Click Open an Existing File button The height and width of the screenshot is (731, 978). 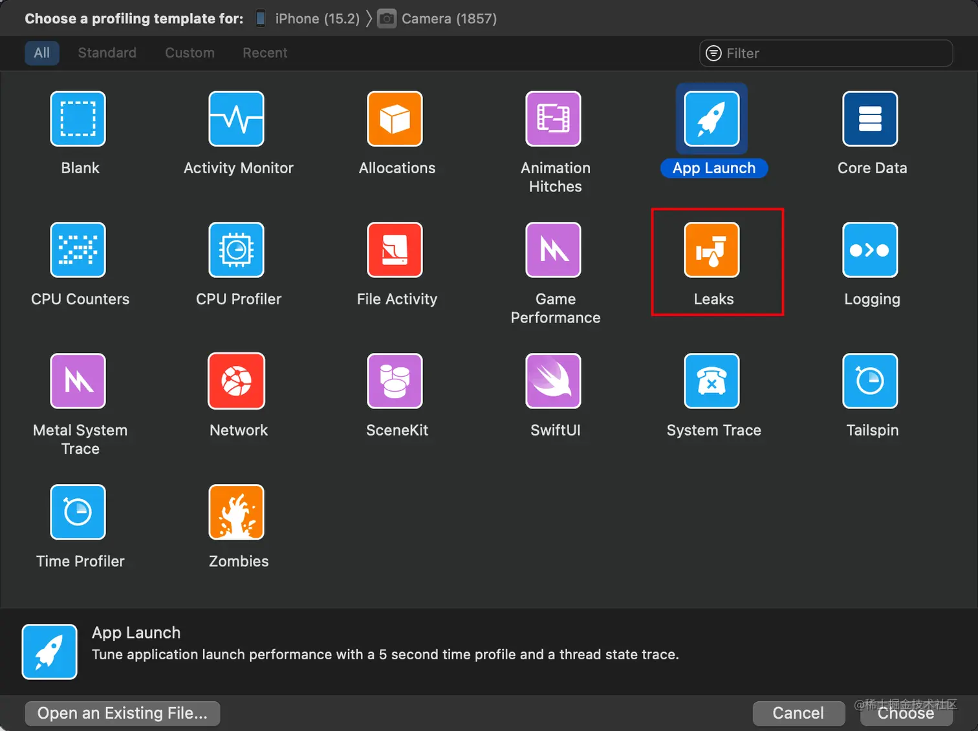pos(123,714)
